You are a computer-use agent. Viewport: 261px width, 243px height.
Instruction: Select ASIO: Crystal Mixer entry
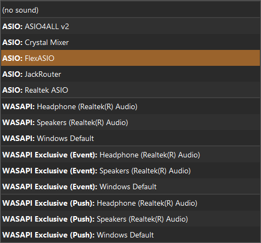(130, 42)
